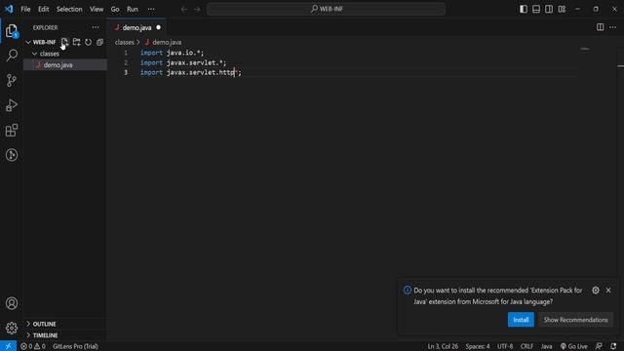The width and height of the screenshot is (624, 351).
Task: Toggle the primary side bar
Action: (x=524, y=9)
